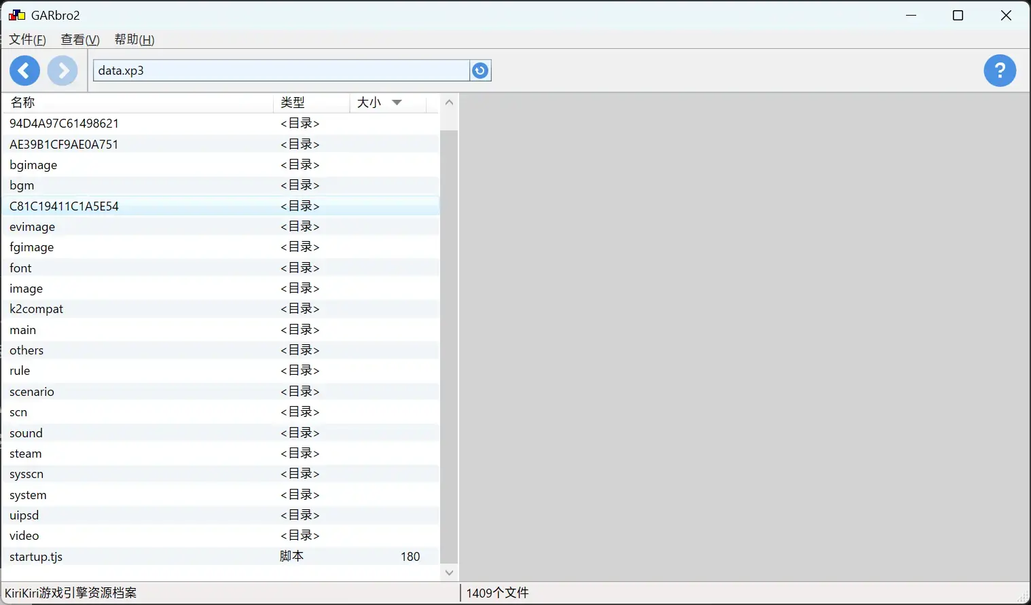Select the others directory

(221, 350)
